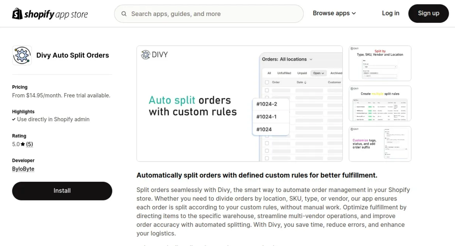Click the From $14.95/month pricing text
The width and height of the screenshot is (455, 246).
click(x=61, y=95)
